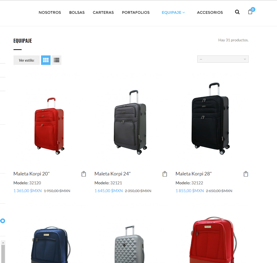Go to NOSOTROS menu item
The image size is (277, 263).
[x=50, y=12]
